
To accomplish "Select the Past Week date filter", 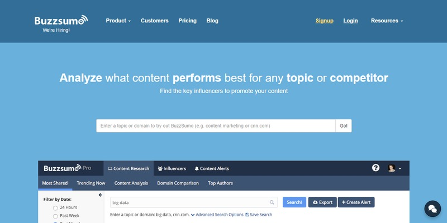I will click(x=55, y=216).
